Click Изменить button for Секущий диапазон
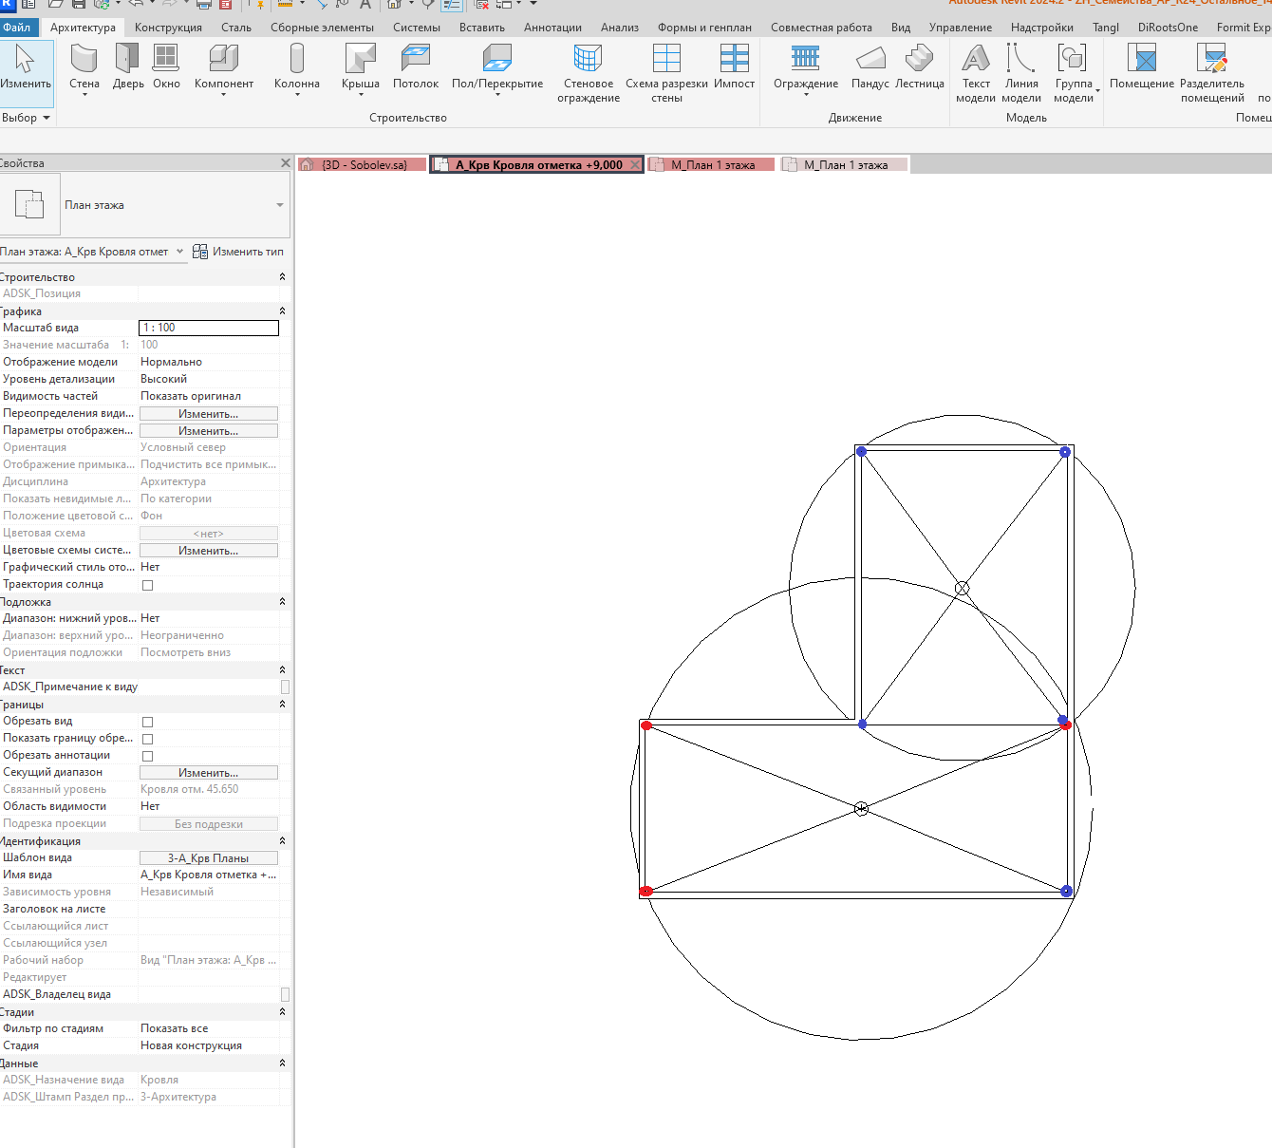1272x1148 pixels. (x=209, y=773)
